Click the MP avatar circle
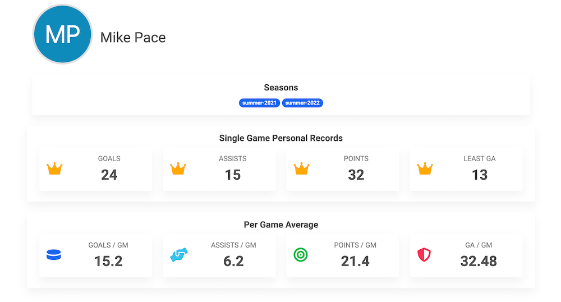 (x=62, y=35)
